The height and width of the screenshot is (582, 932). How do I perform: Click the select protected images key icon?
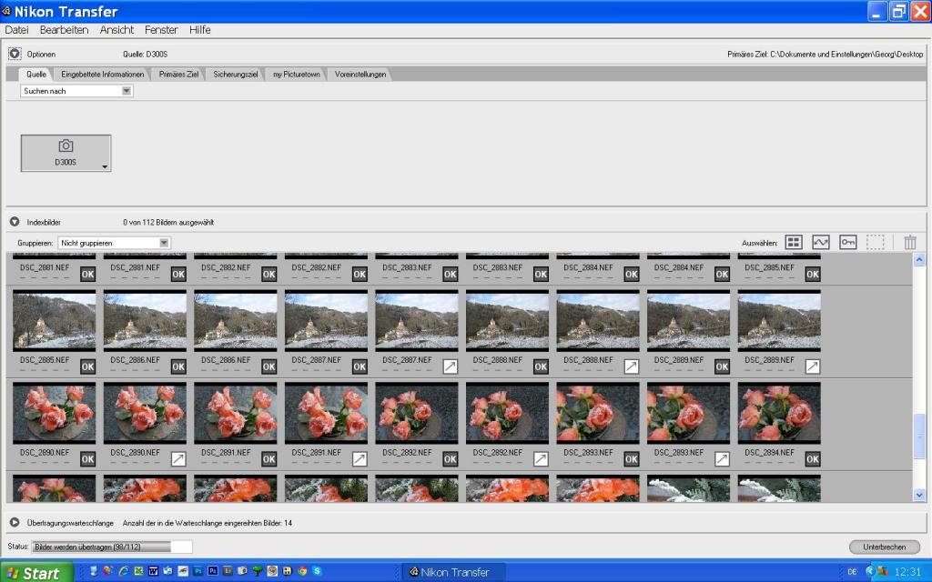[x=848, y=242]
